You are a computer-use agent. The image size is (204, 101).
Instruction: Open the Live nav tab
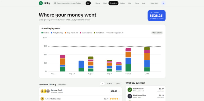130,3
